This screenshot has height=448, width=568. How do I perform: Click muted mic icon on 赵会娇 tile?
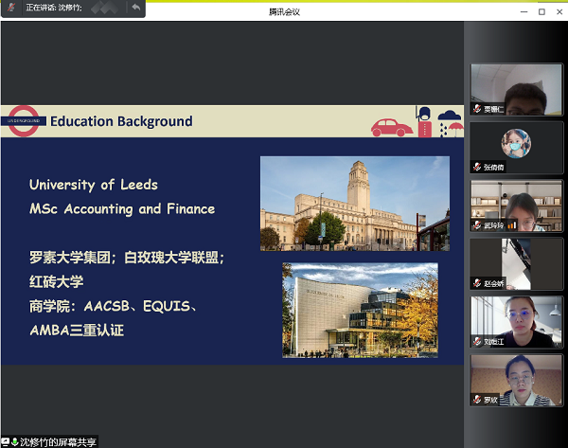[477, 283]
